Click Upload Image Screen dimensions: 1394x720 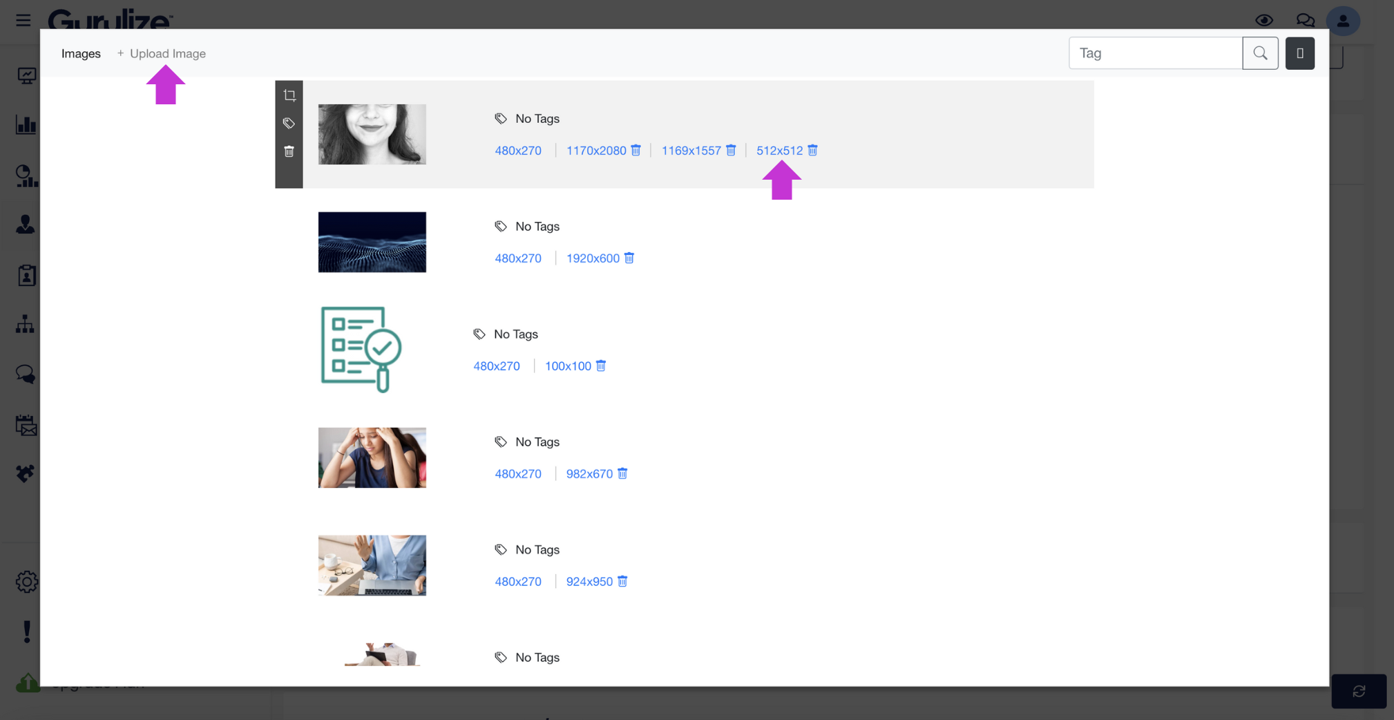(x=162, y=53)
